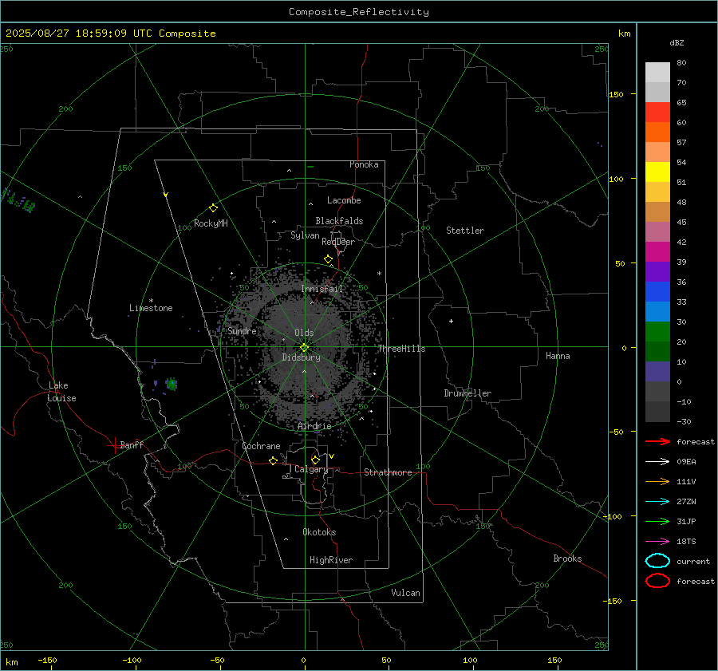Click the Innisfail city label
This screenshot has height=671, width=718.
[322, 289]
